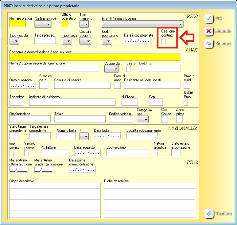Click the green checkmark OK icon

[x=209, y=19]
